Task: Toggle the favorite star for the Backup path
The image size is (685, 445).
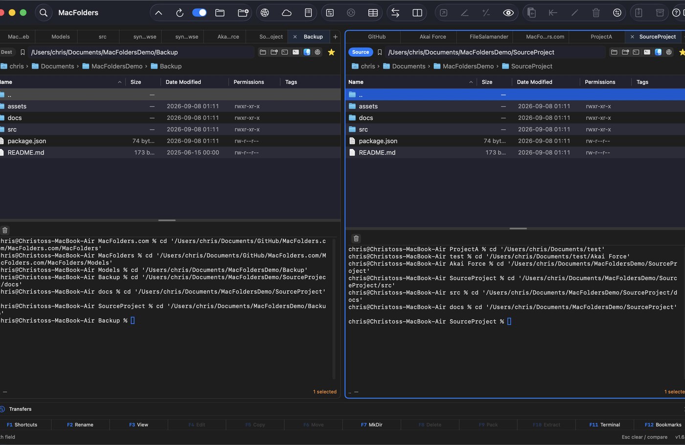Action: (x=331, y=52)
